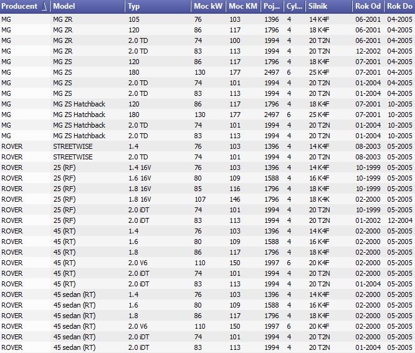The image size is (415, 353).
Task: Select the MG ZR 105 row model cell
Action: [63, 19]
